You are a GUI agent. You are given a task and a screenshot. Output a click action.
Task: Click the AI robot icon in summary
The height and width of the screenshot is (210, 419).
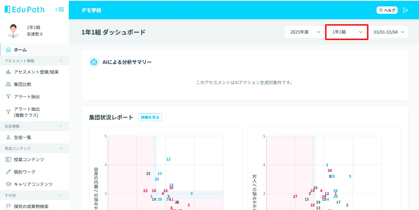point(94,62)
